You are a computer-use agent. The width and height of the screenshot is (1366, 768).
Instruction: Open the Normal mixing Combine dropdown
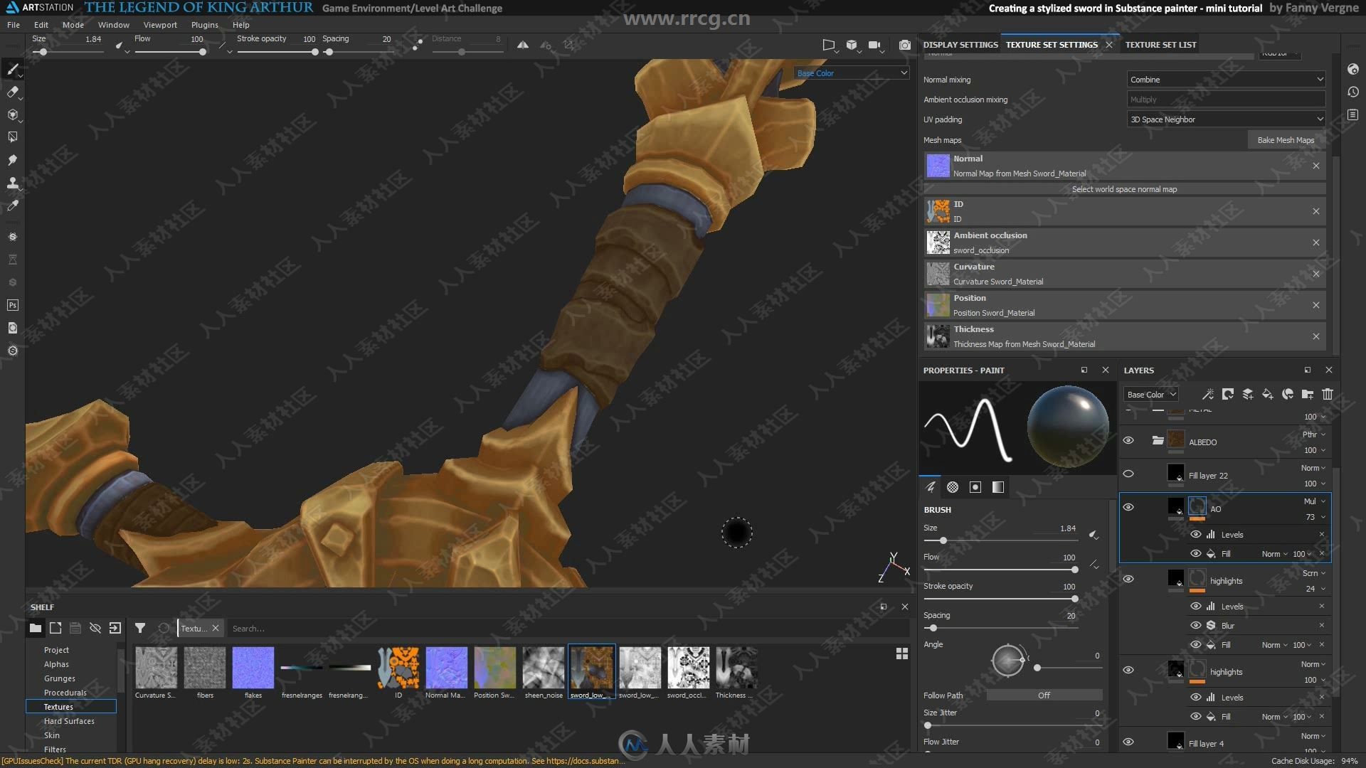point(1226,80)
